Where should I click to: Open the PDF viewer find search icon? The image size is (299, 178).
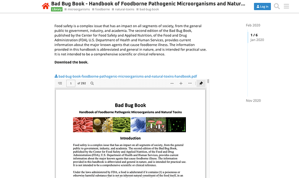pyautogui.click(x=92, y=83)
